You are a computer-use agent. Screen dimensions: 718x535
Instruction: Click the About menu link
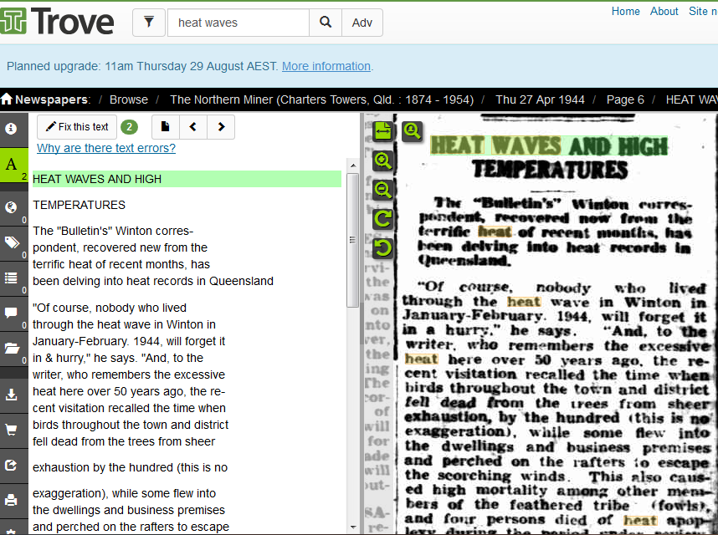click(x=664, y=11)
